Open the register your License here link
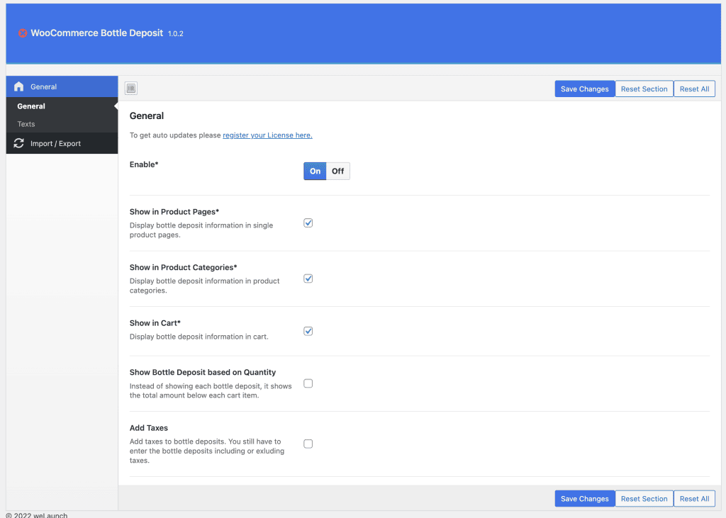This screenshot has height=518, width=726. (x=267, y=135)
